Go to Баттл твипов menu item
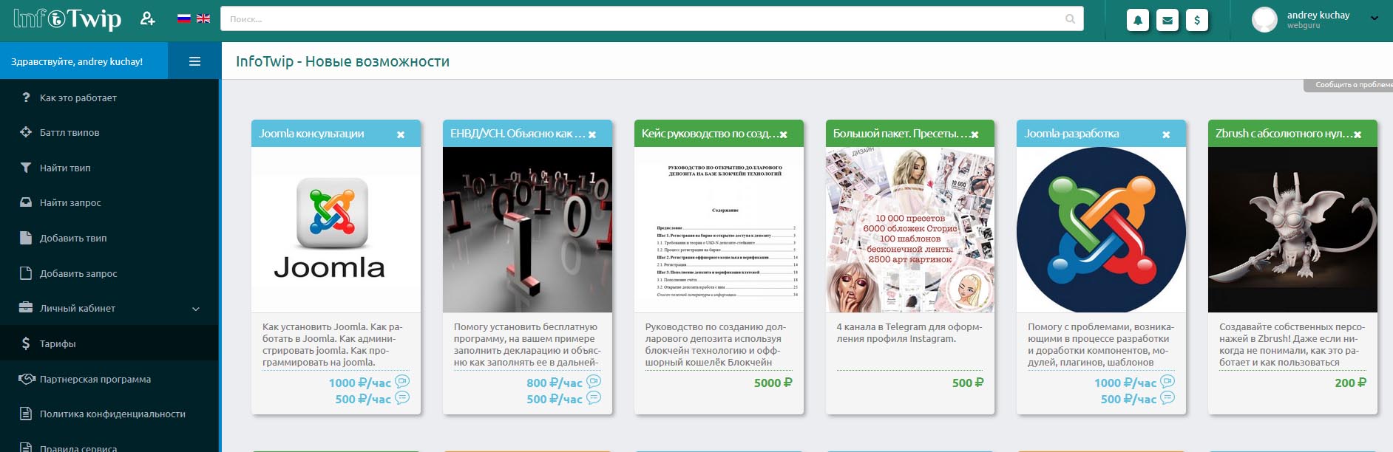 70,133
